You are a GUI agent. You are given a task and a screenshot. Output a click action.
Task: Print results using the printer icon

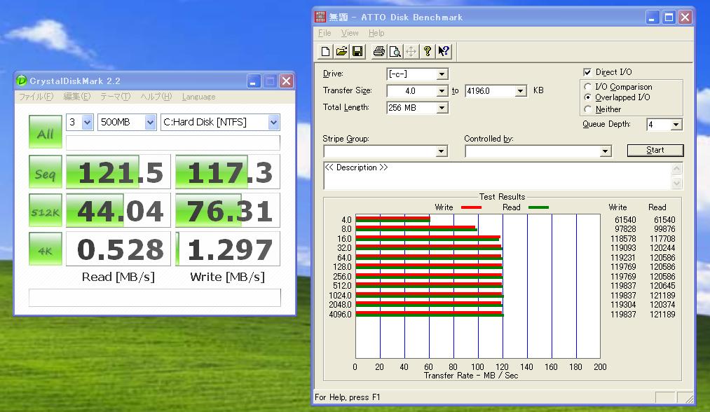pyautogui.click(x=378, y=51)
